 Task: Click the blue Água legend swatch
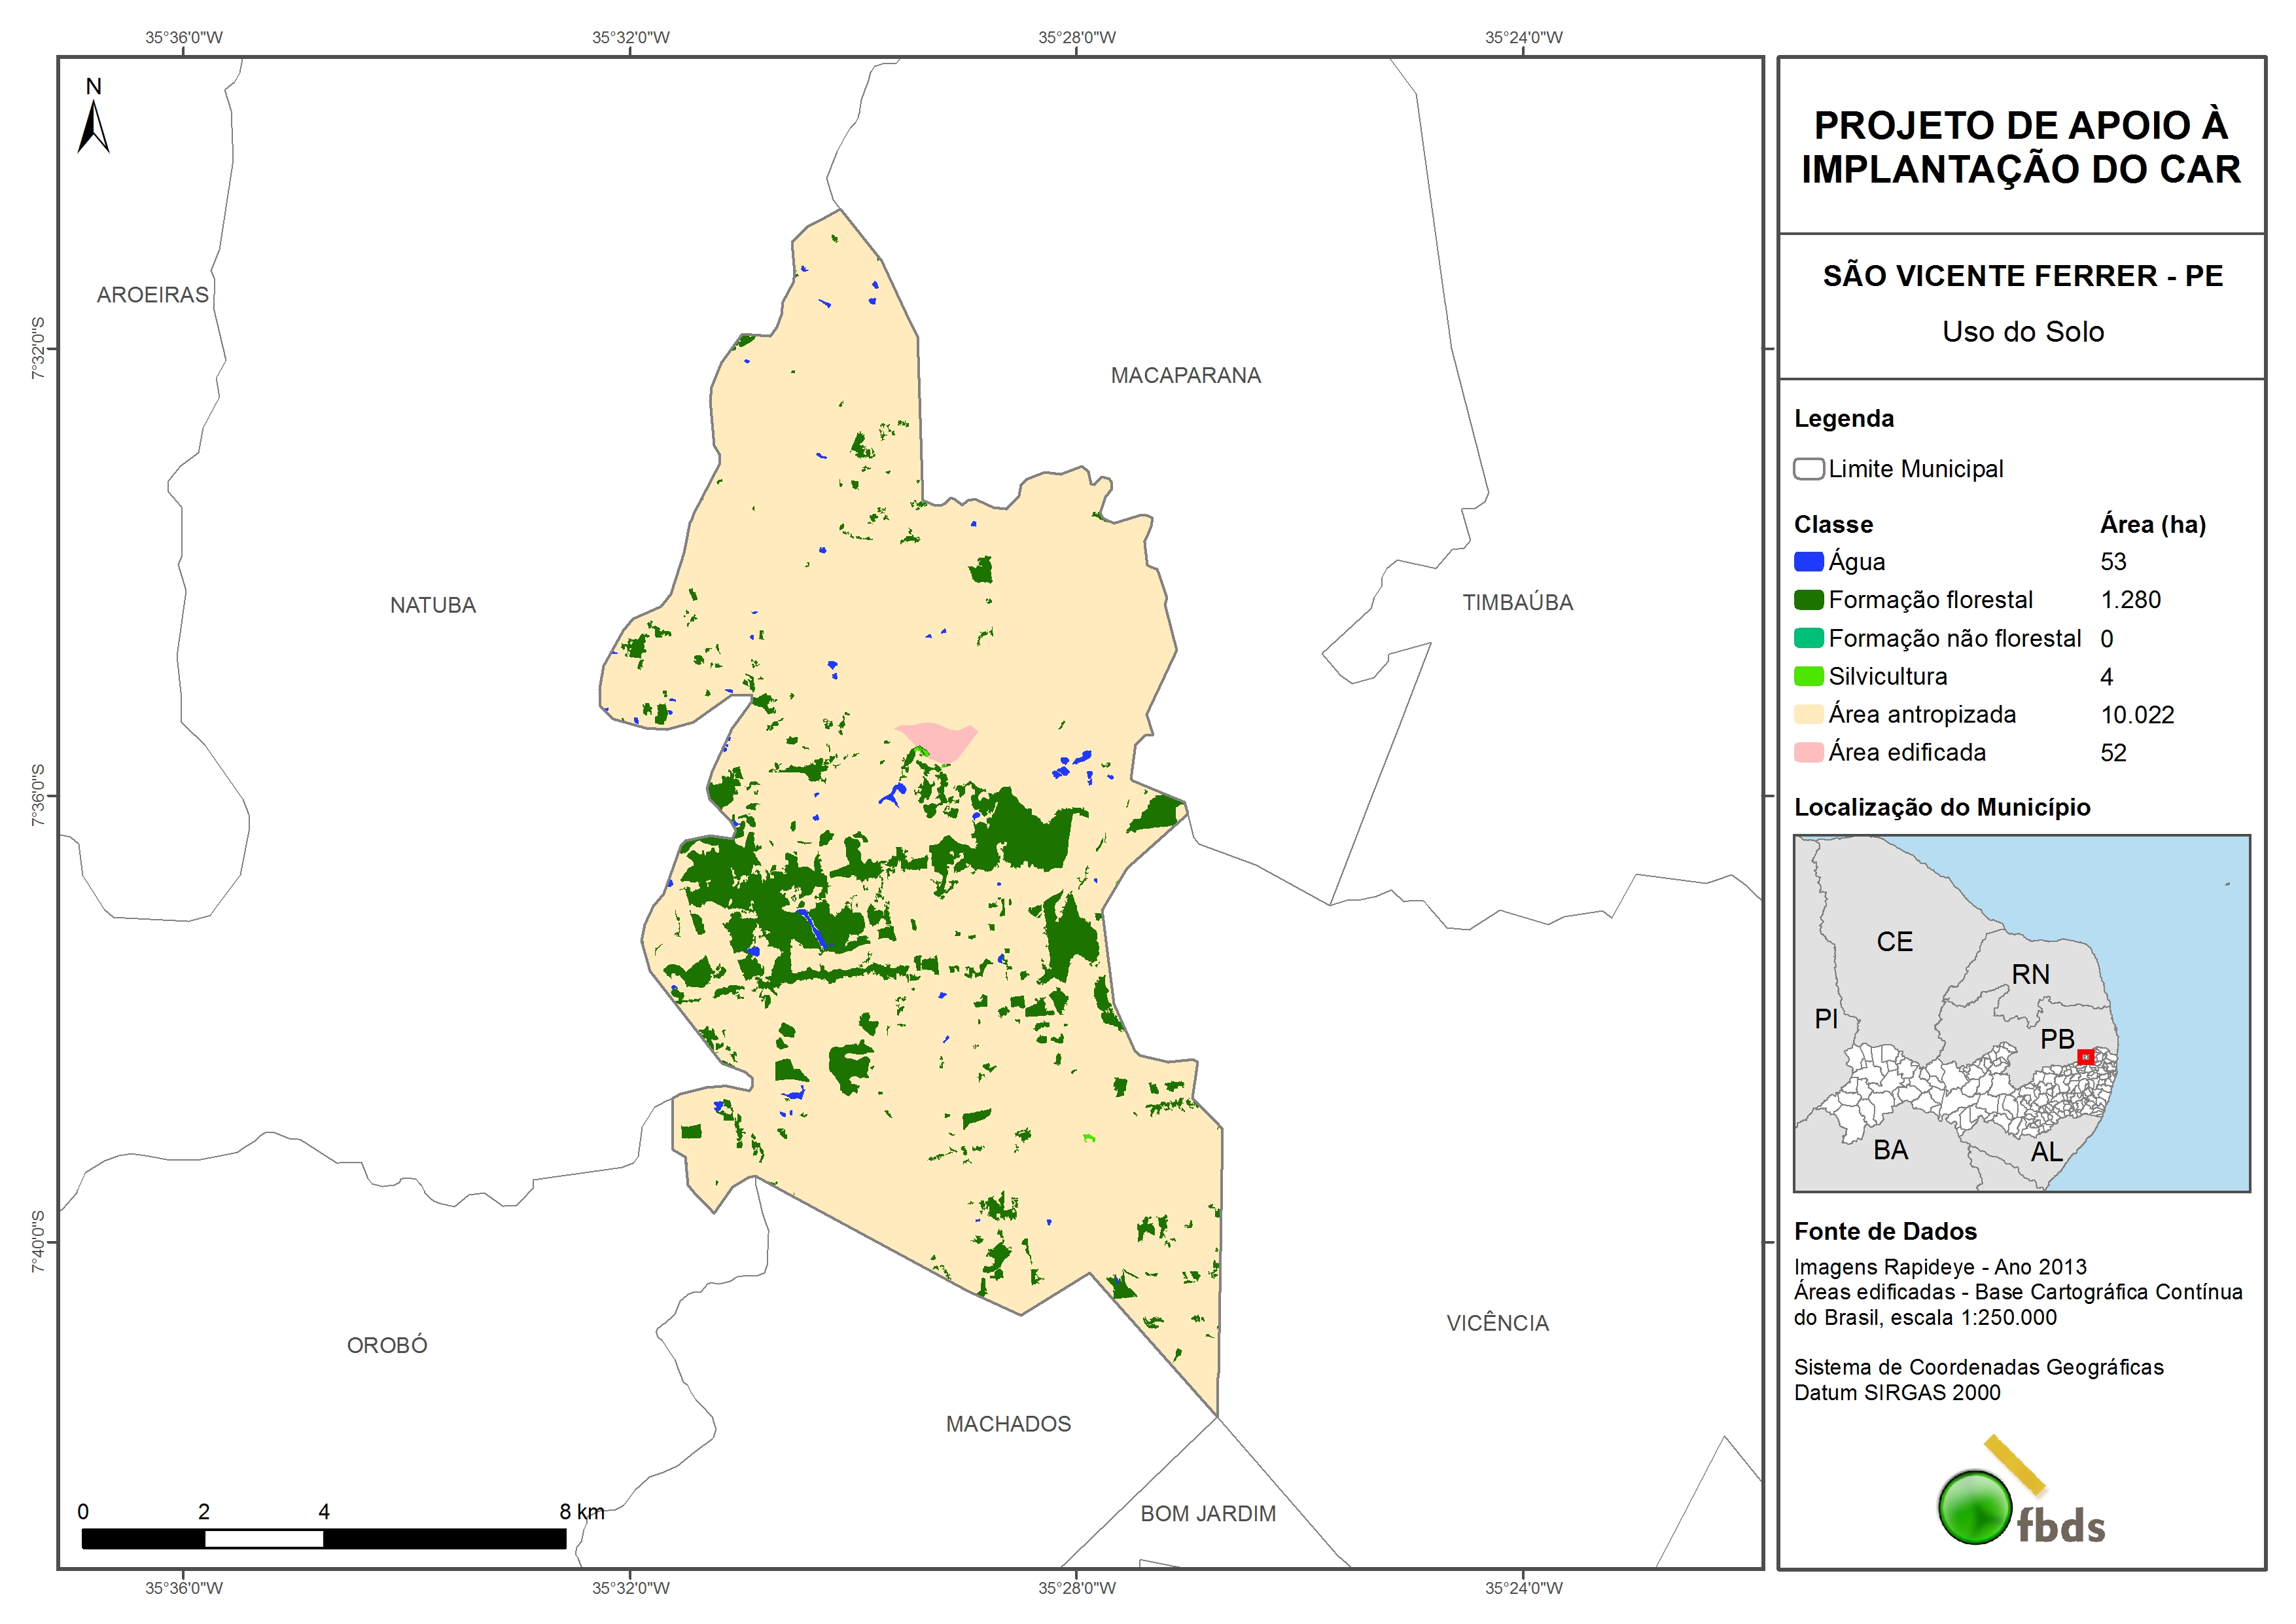tap(1808, 562)
